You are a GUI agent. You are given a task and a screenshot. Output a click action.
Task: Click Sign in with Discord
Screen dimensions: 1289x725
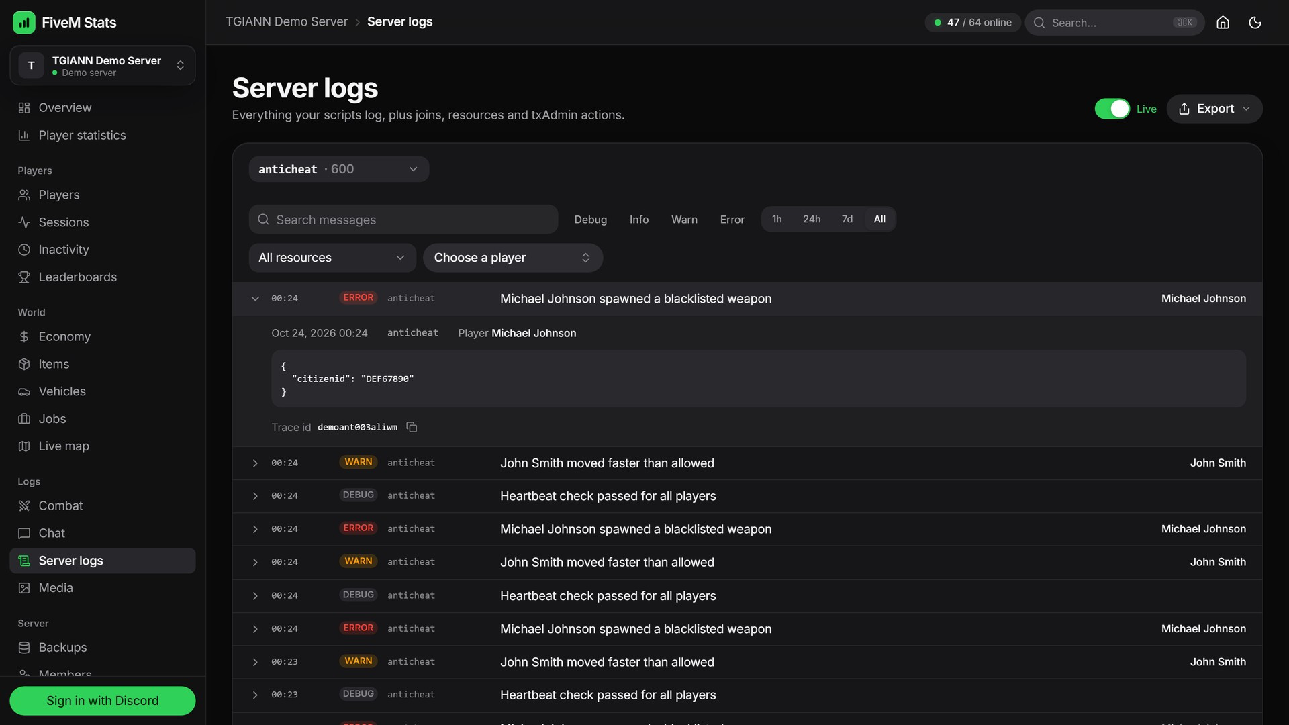(x=103, y=701)
